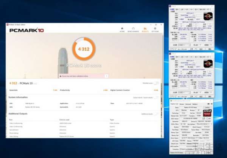The height and width of the screenshot is (158, 227).
Task: Toggle OpenCL checkbox in GPU-Z Computing row
Action: [x=180, y=149]
